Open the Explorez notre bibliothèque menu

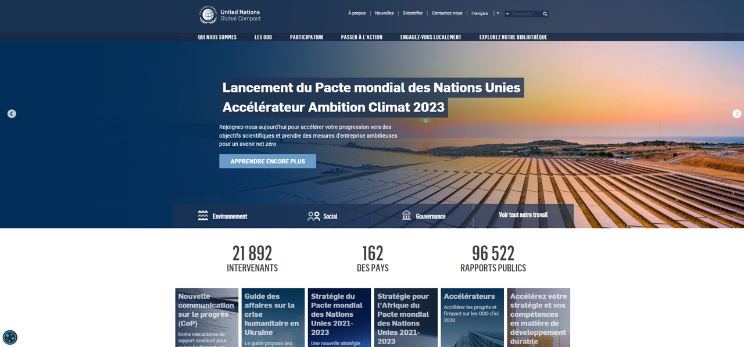513,37
